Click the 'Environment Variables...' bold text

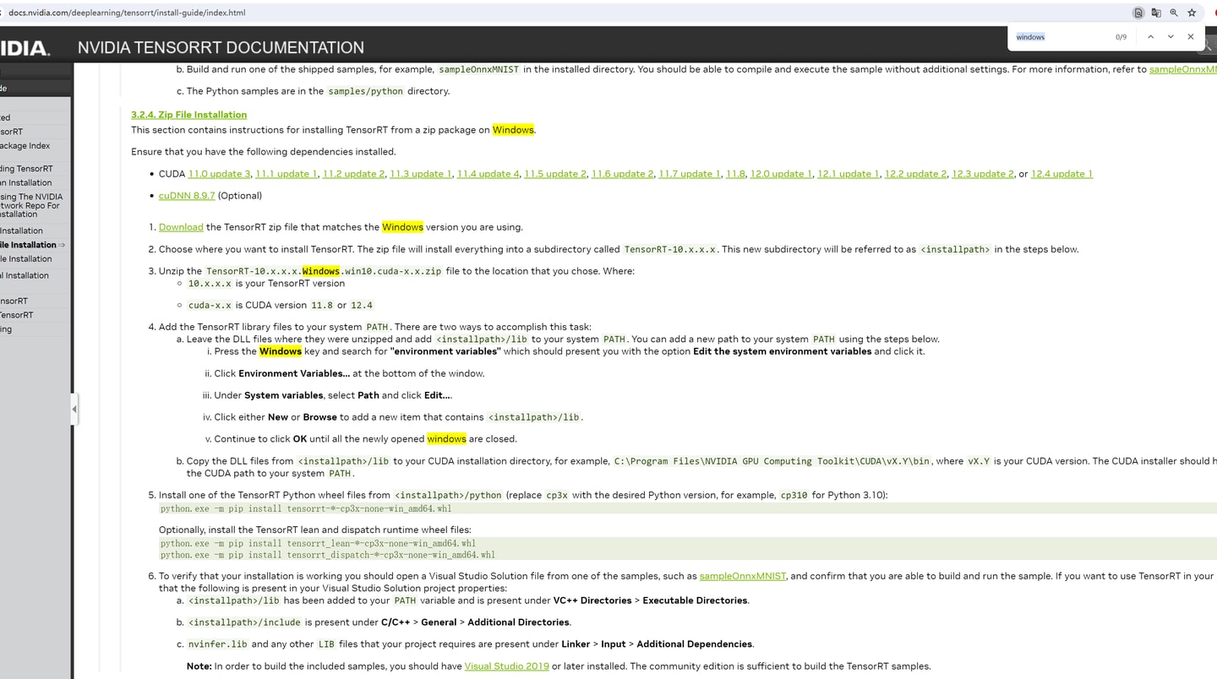(x=294, y=373)
